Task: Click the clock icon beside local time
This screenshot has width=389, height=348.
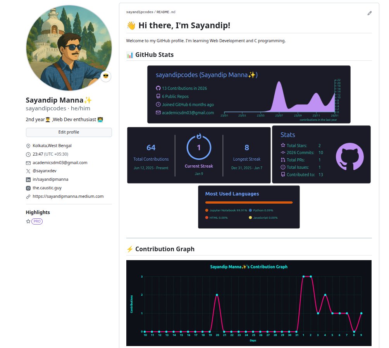Action: 28,154
